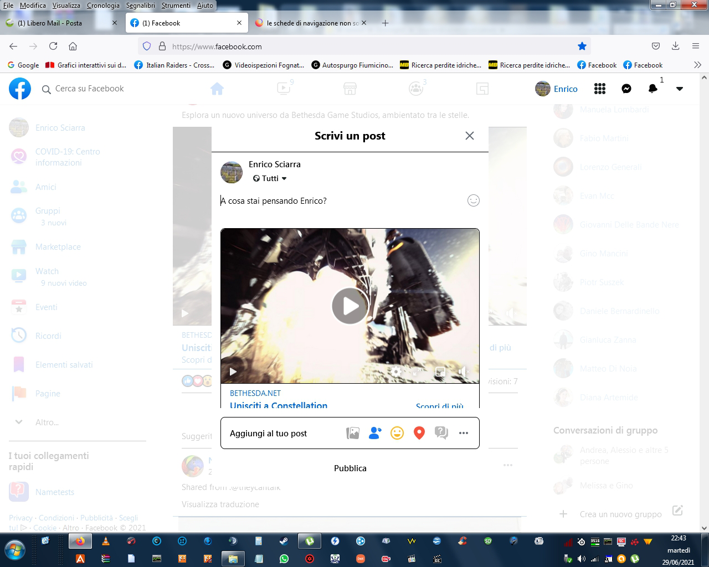This screenshot has width=709, height=567.
Task: Open the Segnalibri menu
Action: pyautogui.click(x=141, y=5)
